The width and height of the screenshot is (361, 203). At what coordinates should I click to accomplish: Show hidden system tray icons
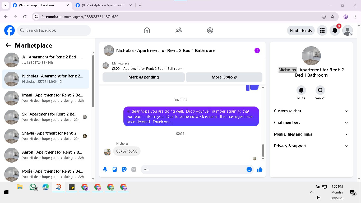tap(312, 192)
